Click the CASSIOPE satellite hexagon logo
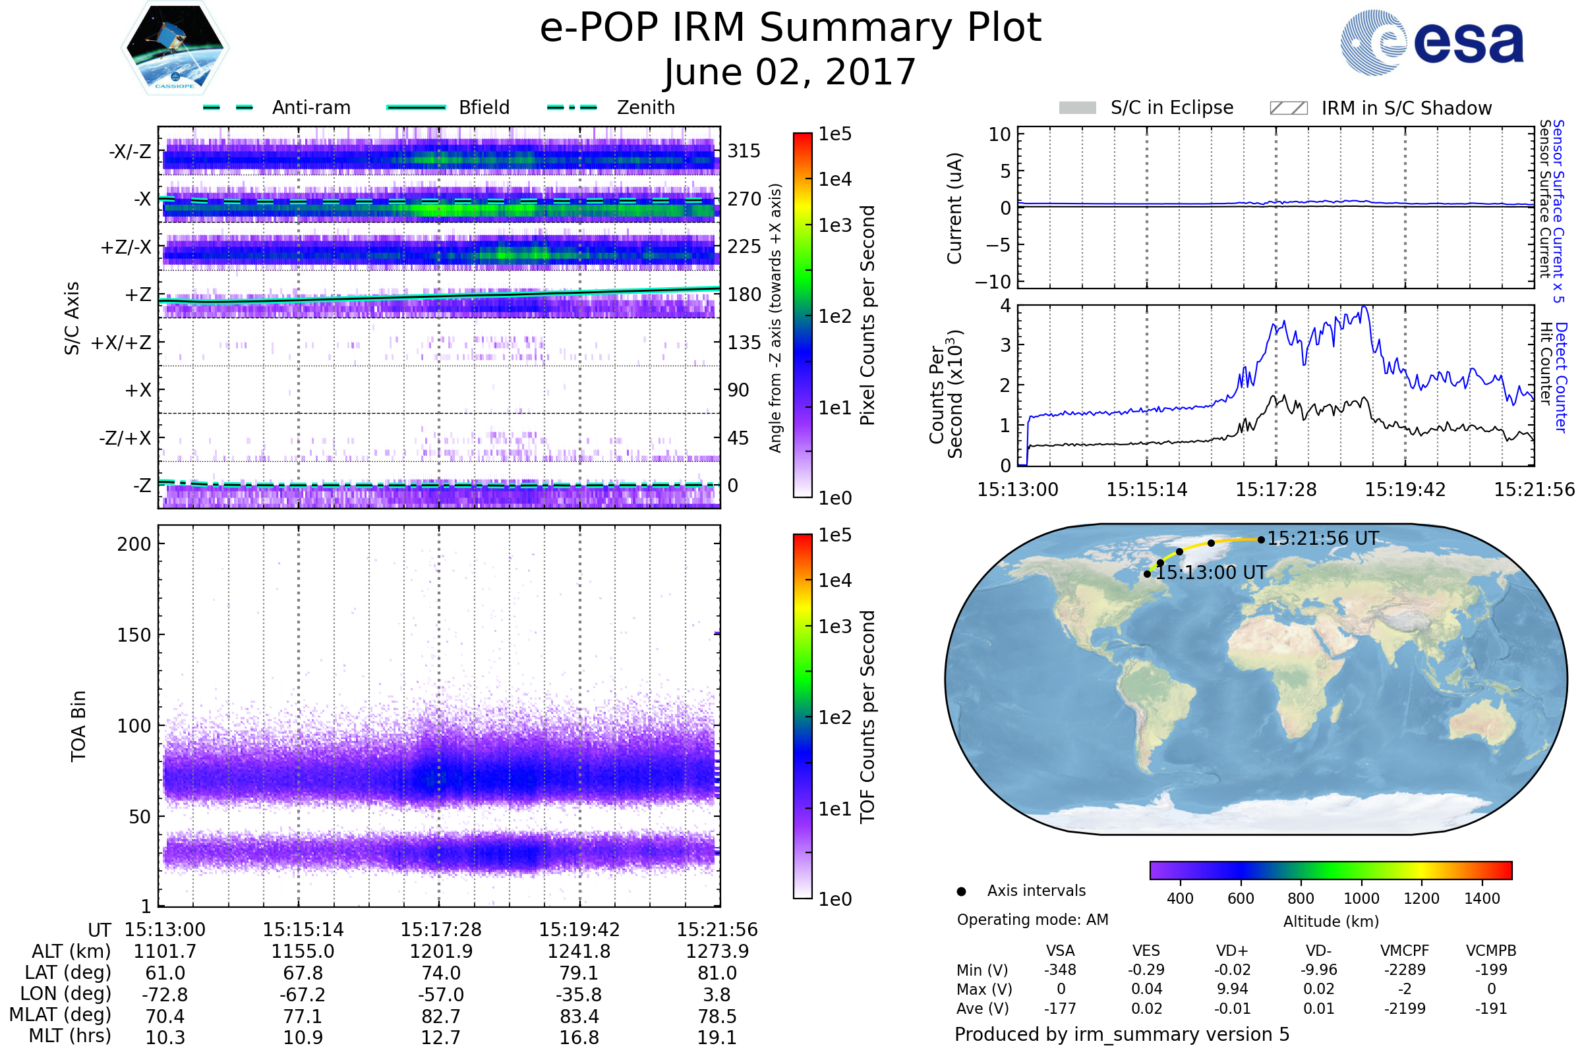This screenshot has height=1054, width=1582. [x=175, y=48]
